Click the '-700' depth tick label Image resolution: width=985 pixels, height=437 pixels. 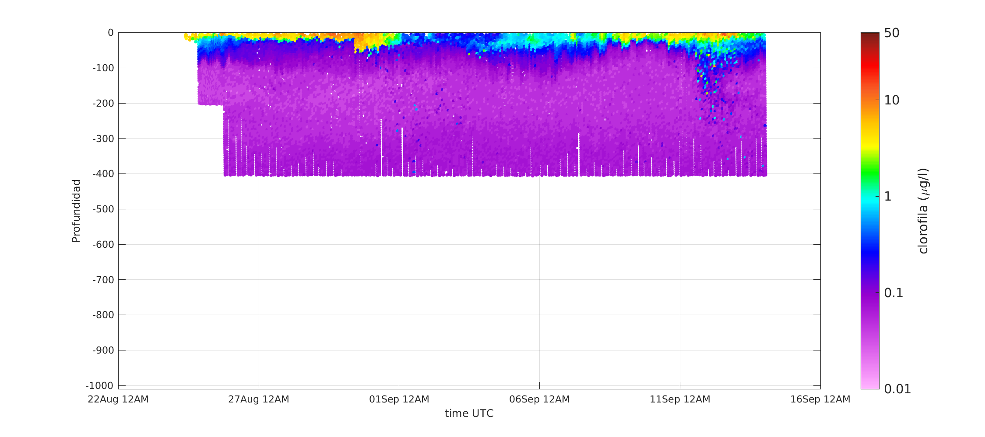coord(103,280)
